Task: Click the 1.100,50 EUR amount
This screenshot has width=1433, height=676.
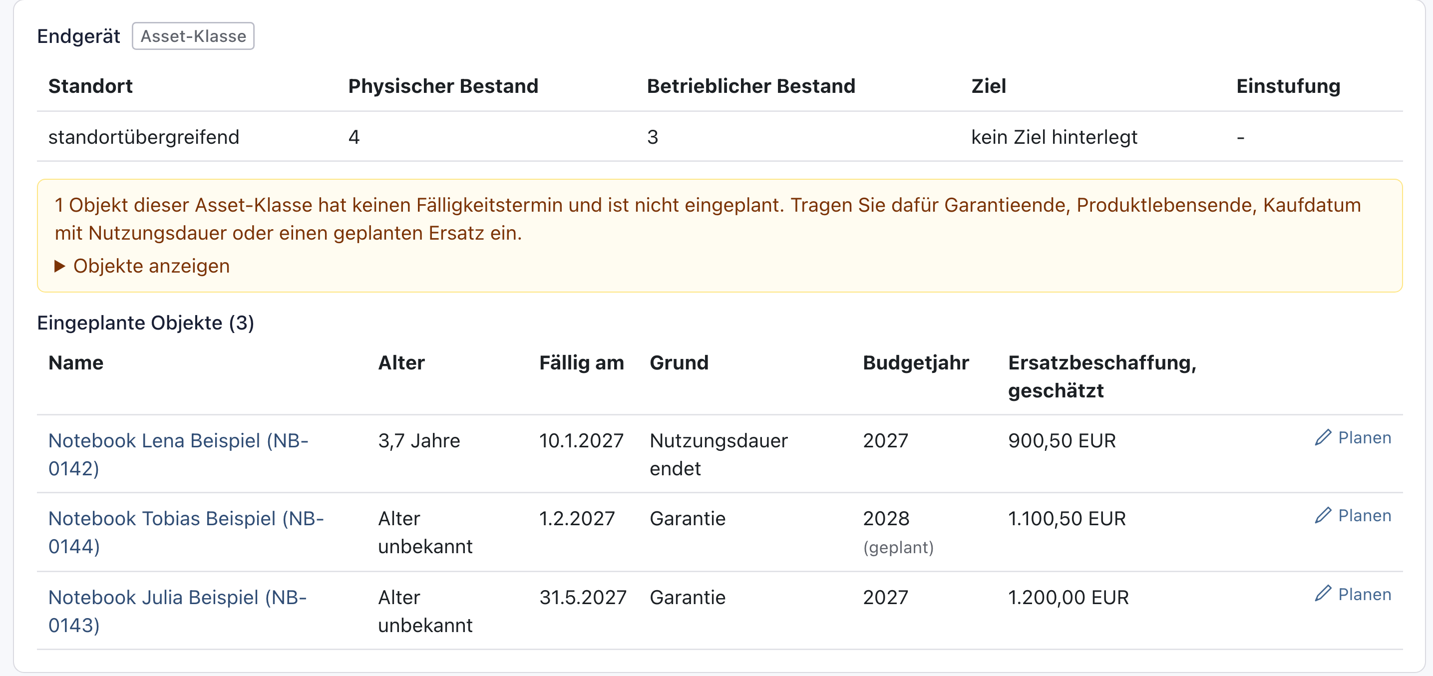Action: coord(1067,519)
